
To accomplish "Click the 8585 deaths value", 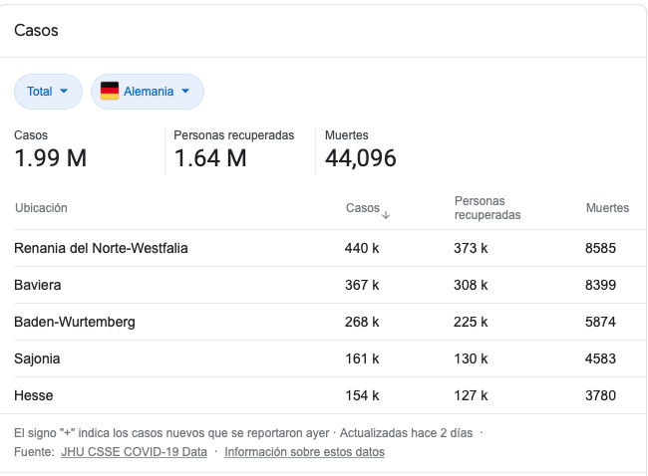I will coord(600,248).
